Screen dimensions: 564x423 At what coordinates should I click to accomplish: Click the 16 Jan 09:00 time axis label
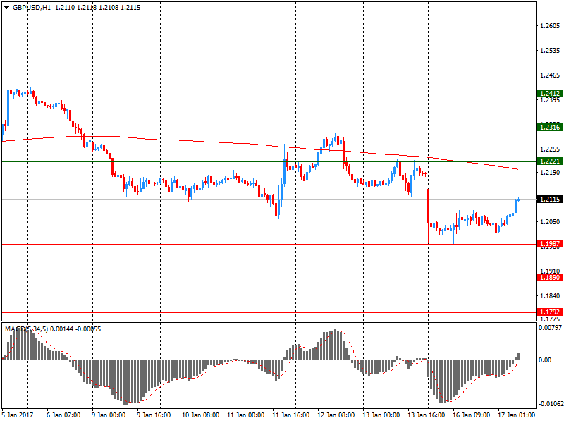coord(471,415)
